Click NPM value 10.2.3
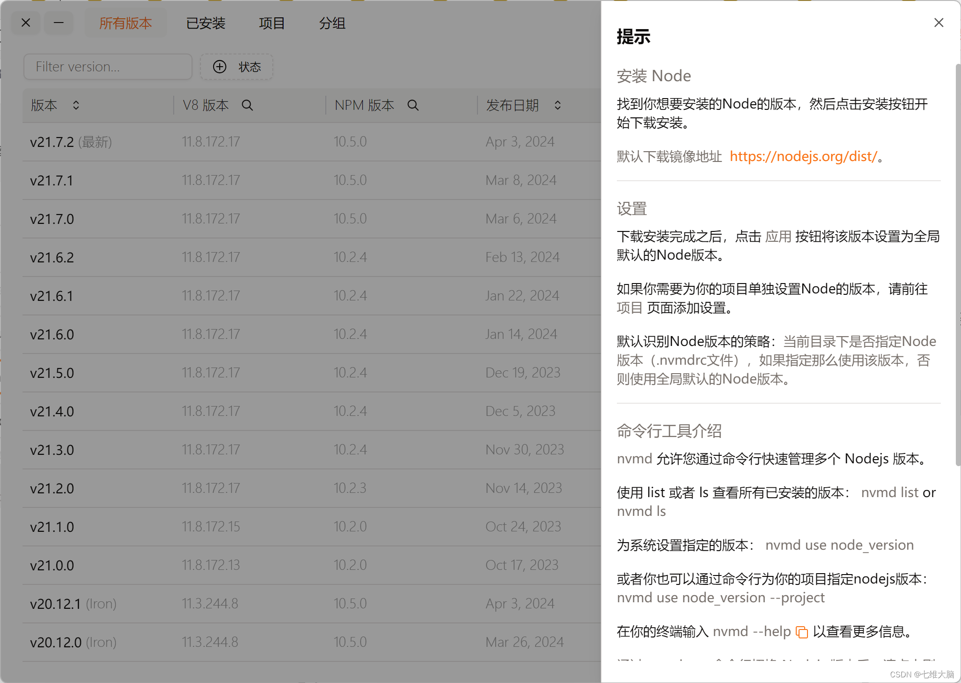Viewport: 961px width, 683px height. [350, 488]
